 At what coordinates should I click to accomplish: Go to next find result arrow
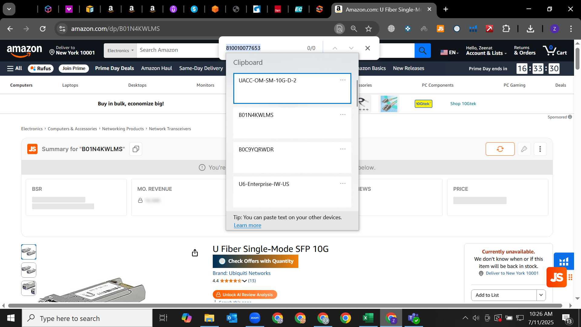(x=351, y=48)
